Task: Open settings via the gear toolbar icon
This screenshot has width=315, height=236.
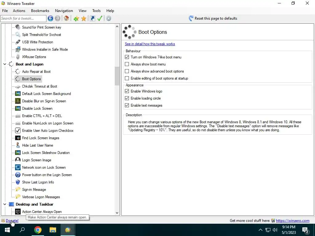Action: (x=109, y=19)
